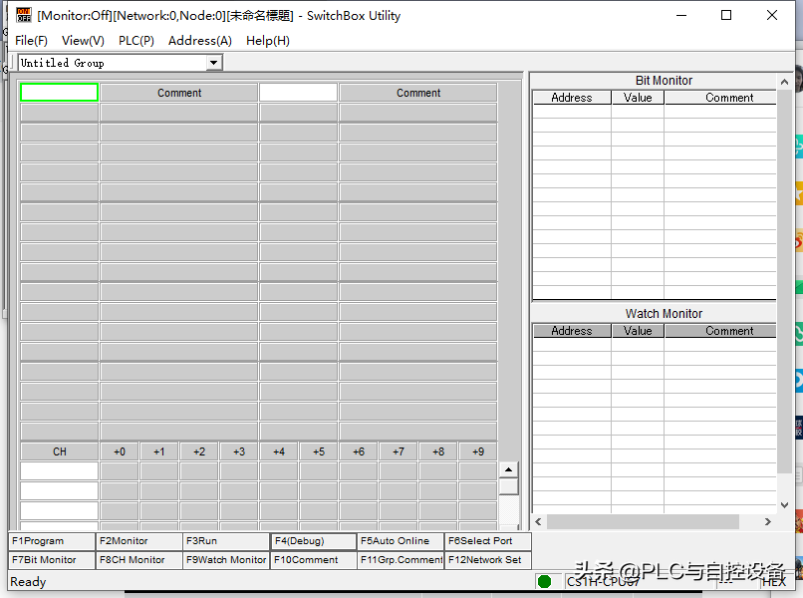
Task: Click the highlighted green address input cell
Action: pos(60,93)
